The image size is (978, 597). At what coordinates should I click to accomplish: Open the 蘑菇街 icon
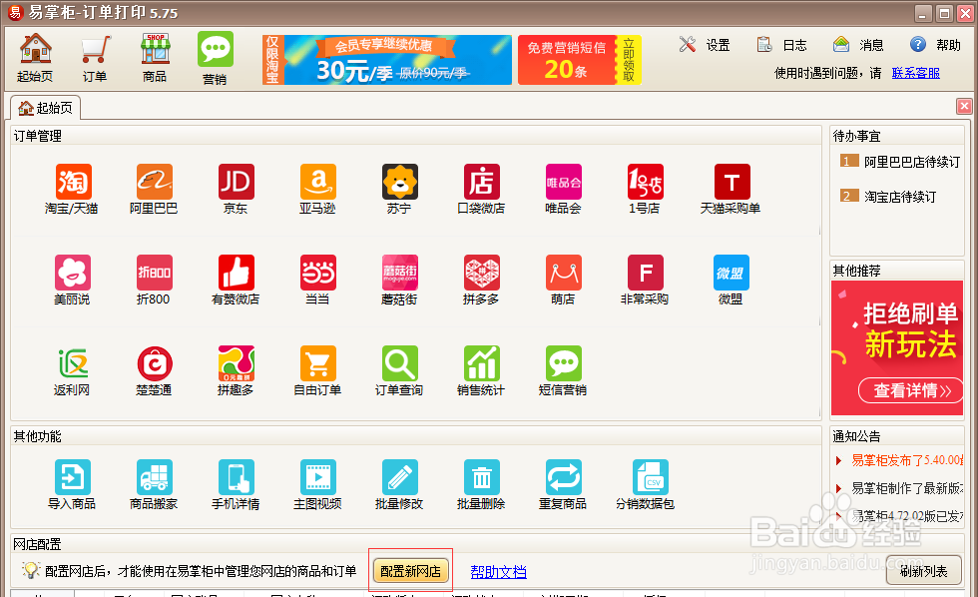[400, 273]
